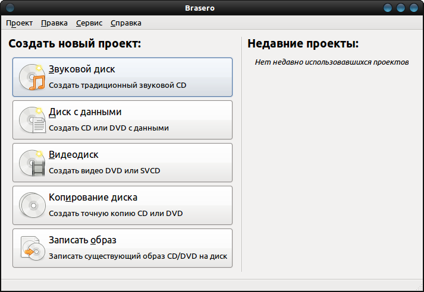Image resolution: width=424 pixels, height=292 pixels.
Task: Click the 'Создать традиционный звуковой CD' description
Action: click(x=117, y=85)
